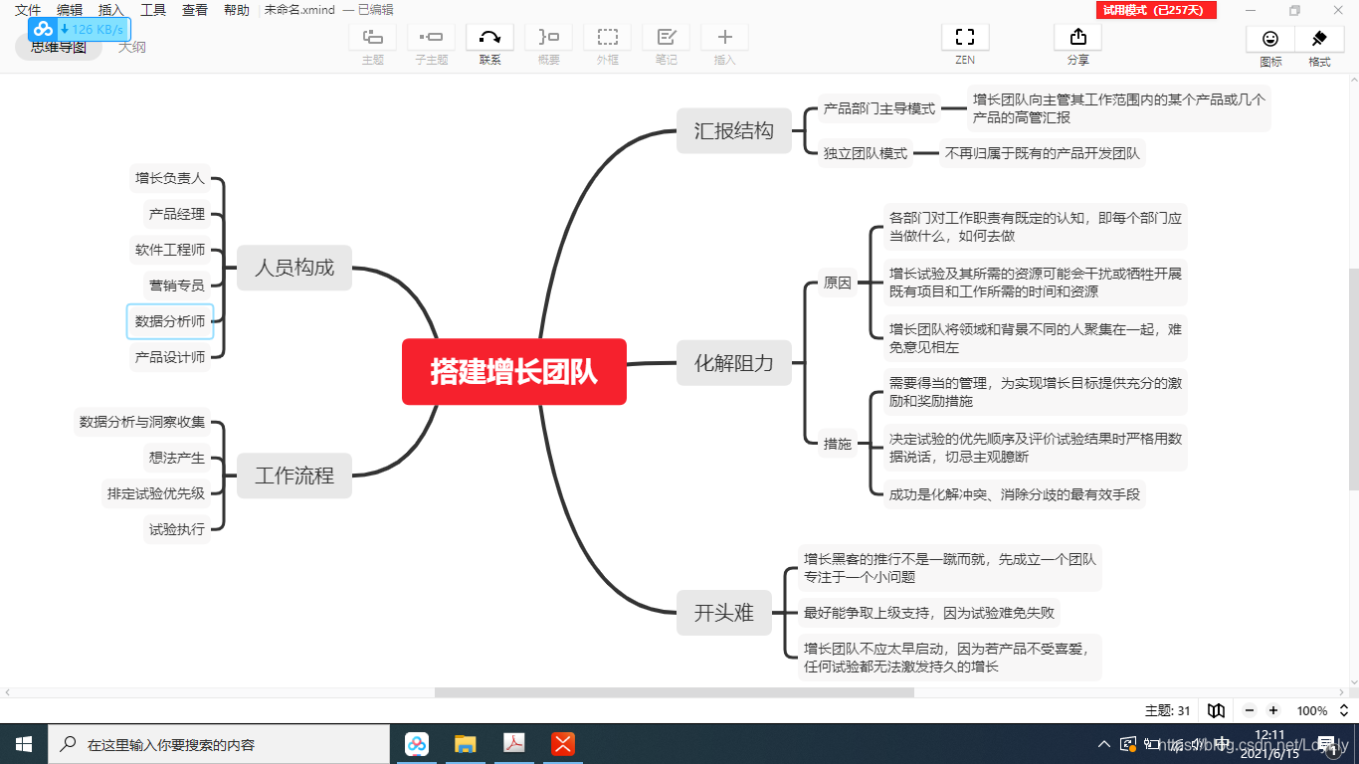Click the 概要 (summary) toolbar icon
This screenshot has height=764, width=1359.
tap(548, 37)
